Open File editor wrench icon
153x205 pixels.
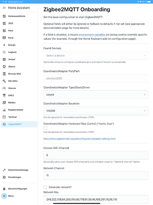(4, 81)
